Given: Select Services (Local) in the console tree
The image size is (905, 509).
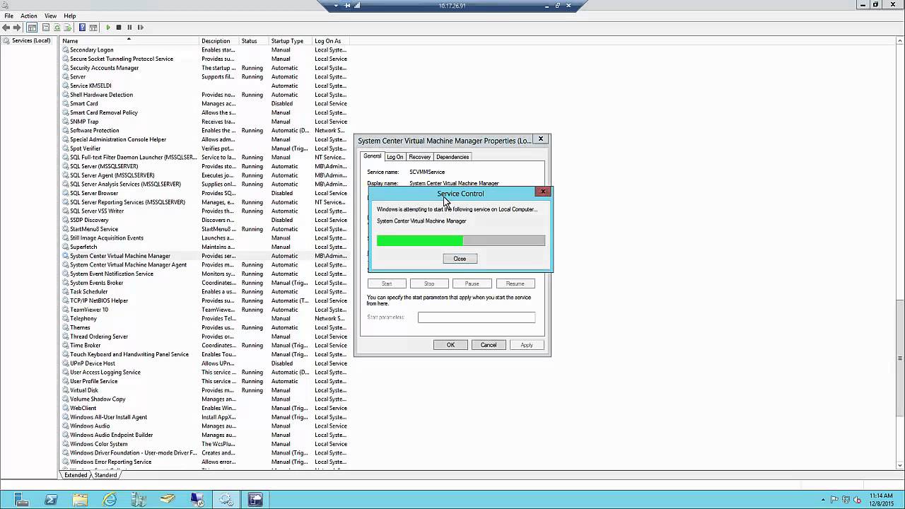Looking at the screenshot, I should (x=26, y=41).
